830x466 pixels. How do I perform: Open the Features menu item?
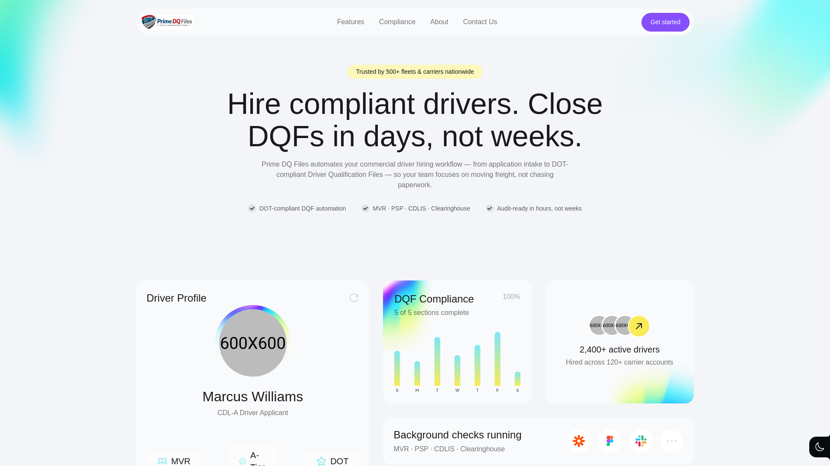351,22
